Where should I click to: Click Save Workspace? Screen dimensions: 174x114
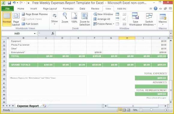135,19
